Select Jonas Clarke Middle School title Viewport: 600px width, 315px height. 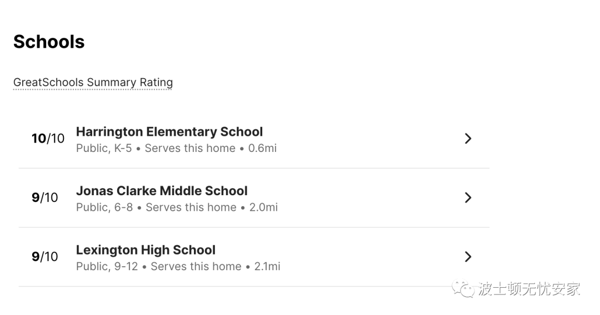(162, 191)
